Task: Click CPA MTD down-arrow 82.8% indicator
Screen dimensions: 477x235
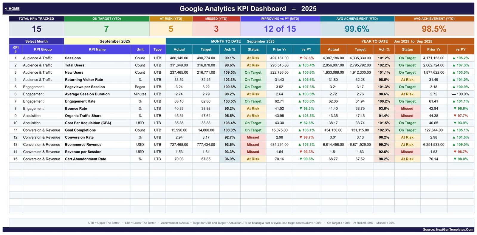Action: click(306, 123)
